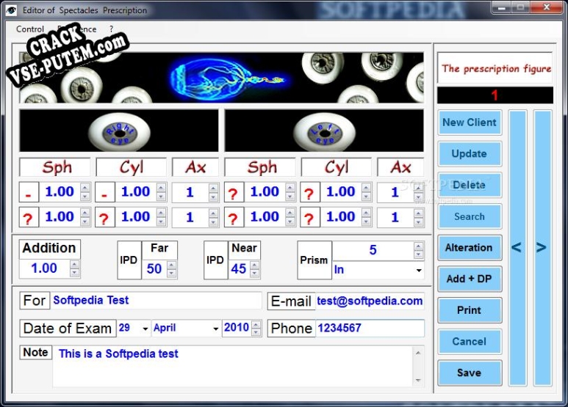Open the Prism direction dropdown
The image size is (568, 407).
point(419,271)
